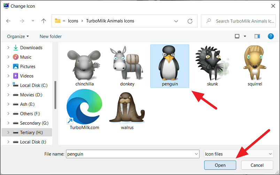Go up one folder level
Viewport: 280px width, 175px height.
pos(44,21)
